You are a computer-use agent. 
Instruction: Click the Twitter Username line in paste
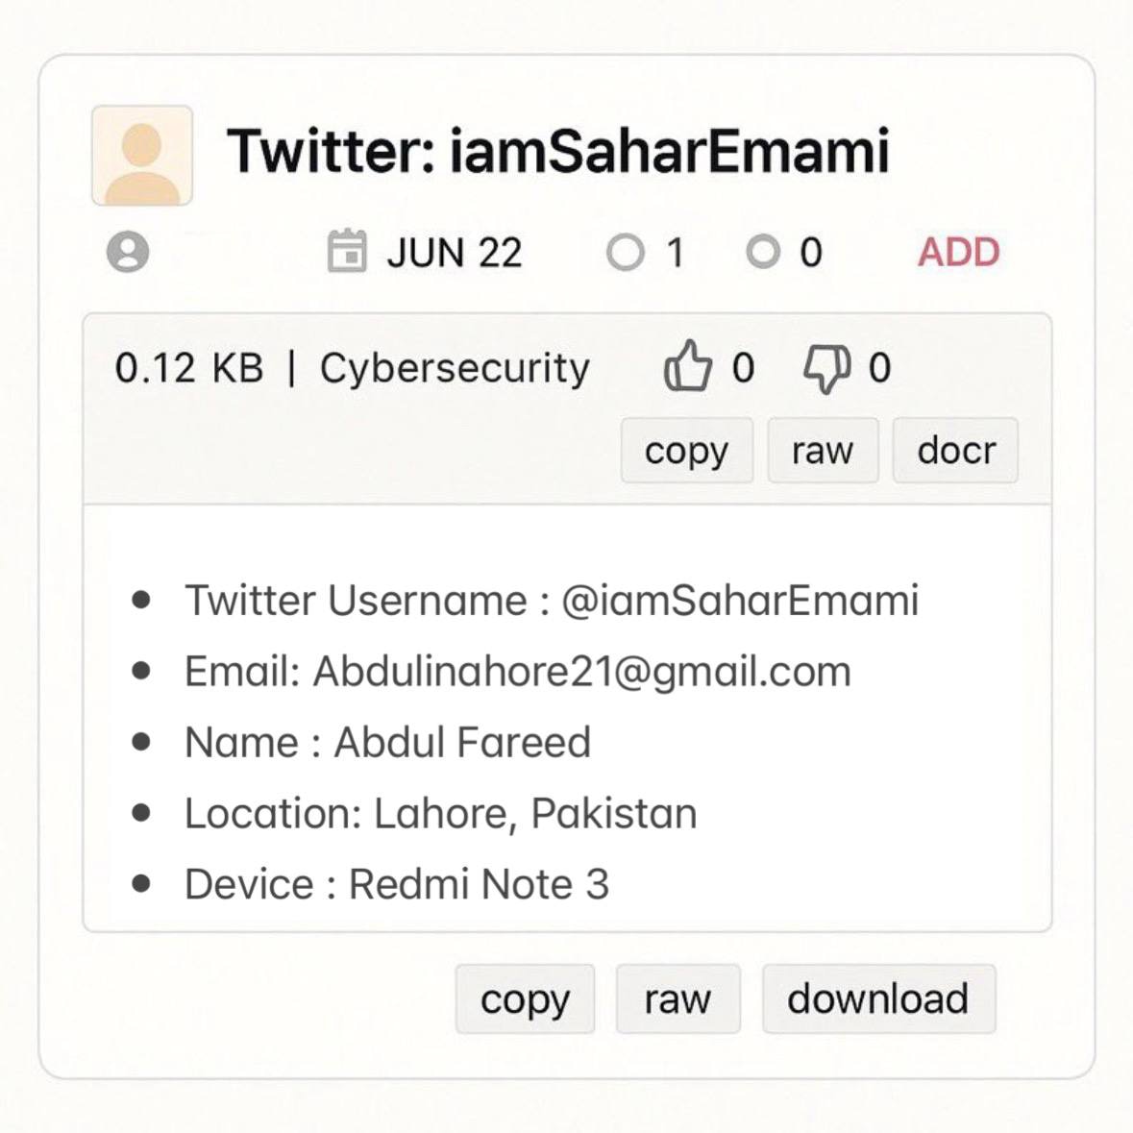pos(552,601)
